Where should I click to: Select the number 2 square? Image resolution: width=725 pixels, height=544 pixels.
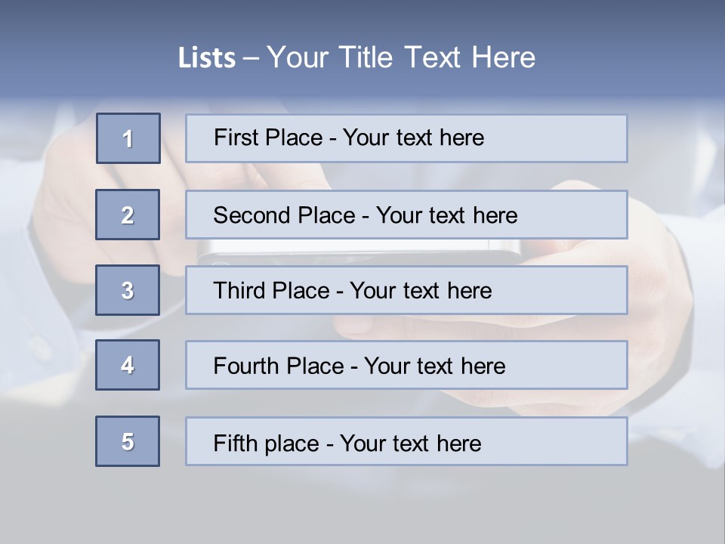[x=128, y=215]
